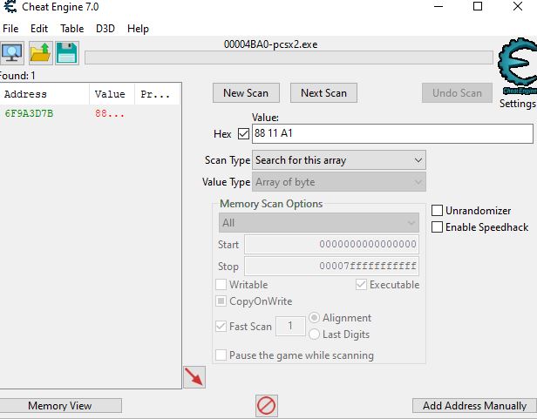Viewport: 537px width, 419px height.
Task: Open the Help menu
Action: click(138, 29)
